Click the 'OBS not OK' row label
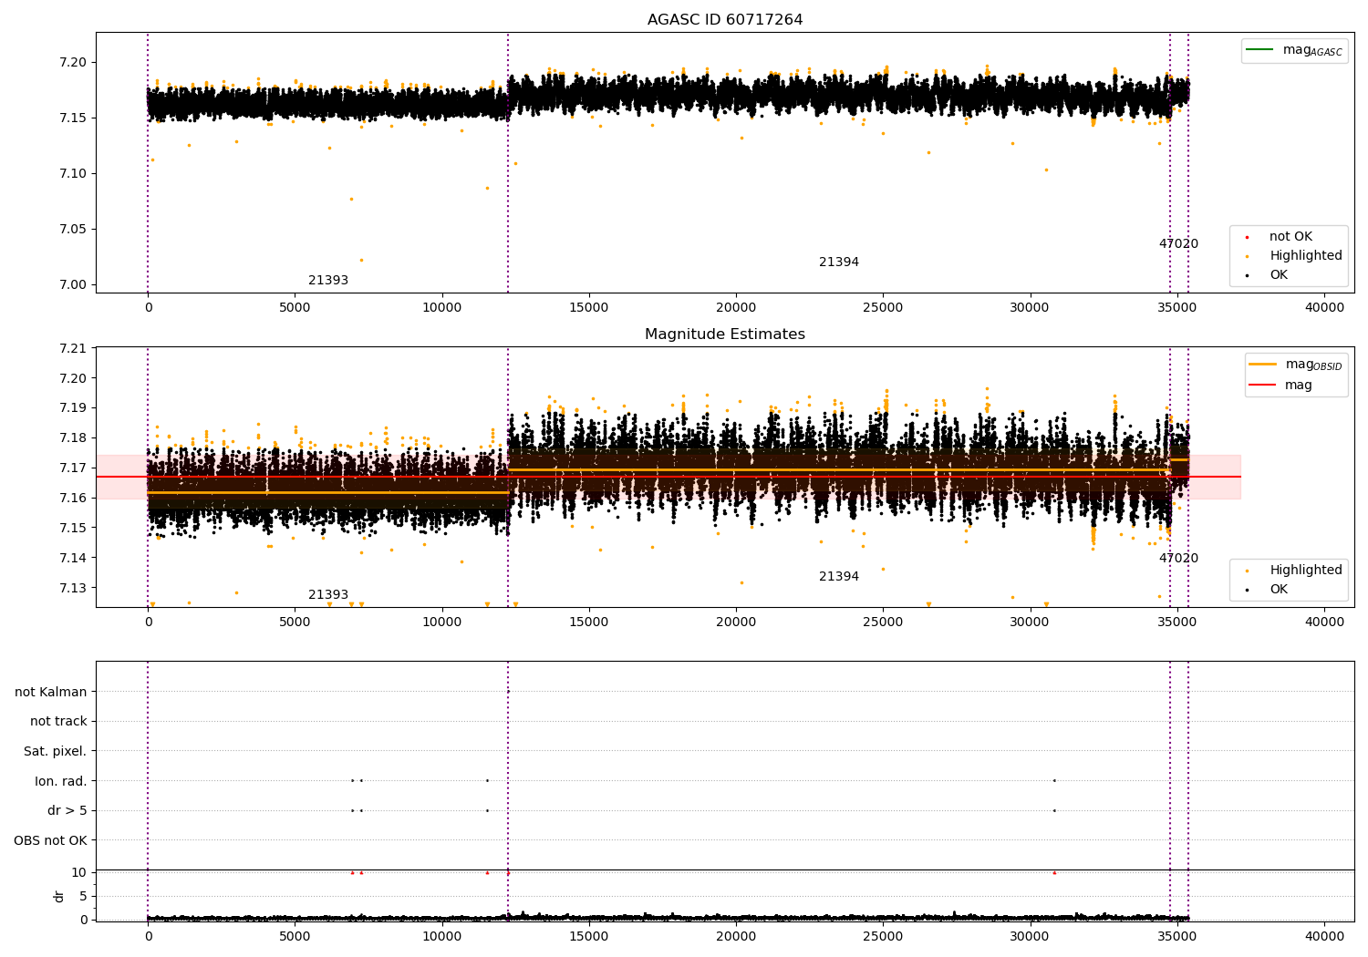This screenshot has height=957, width=1368. click(50, 840)
